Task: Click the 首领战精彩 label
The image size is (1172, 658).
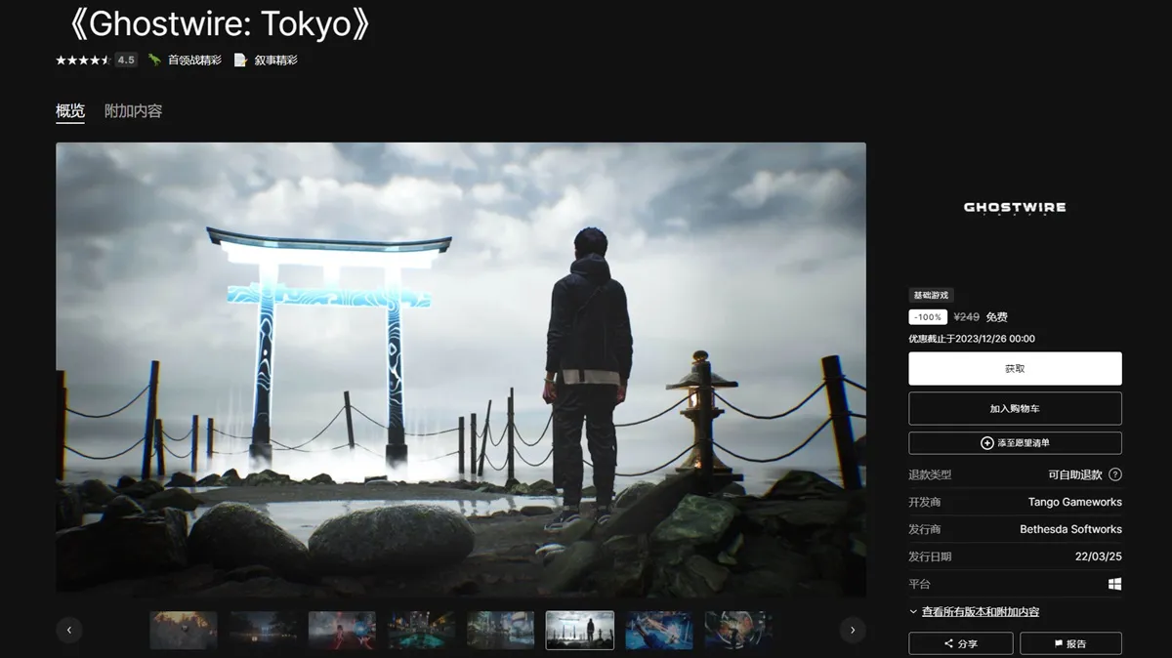Action: coord(194,60)
